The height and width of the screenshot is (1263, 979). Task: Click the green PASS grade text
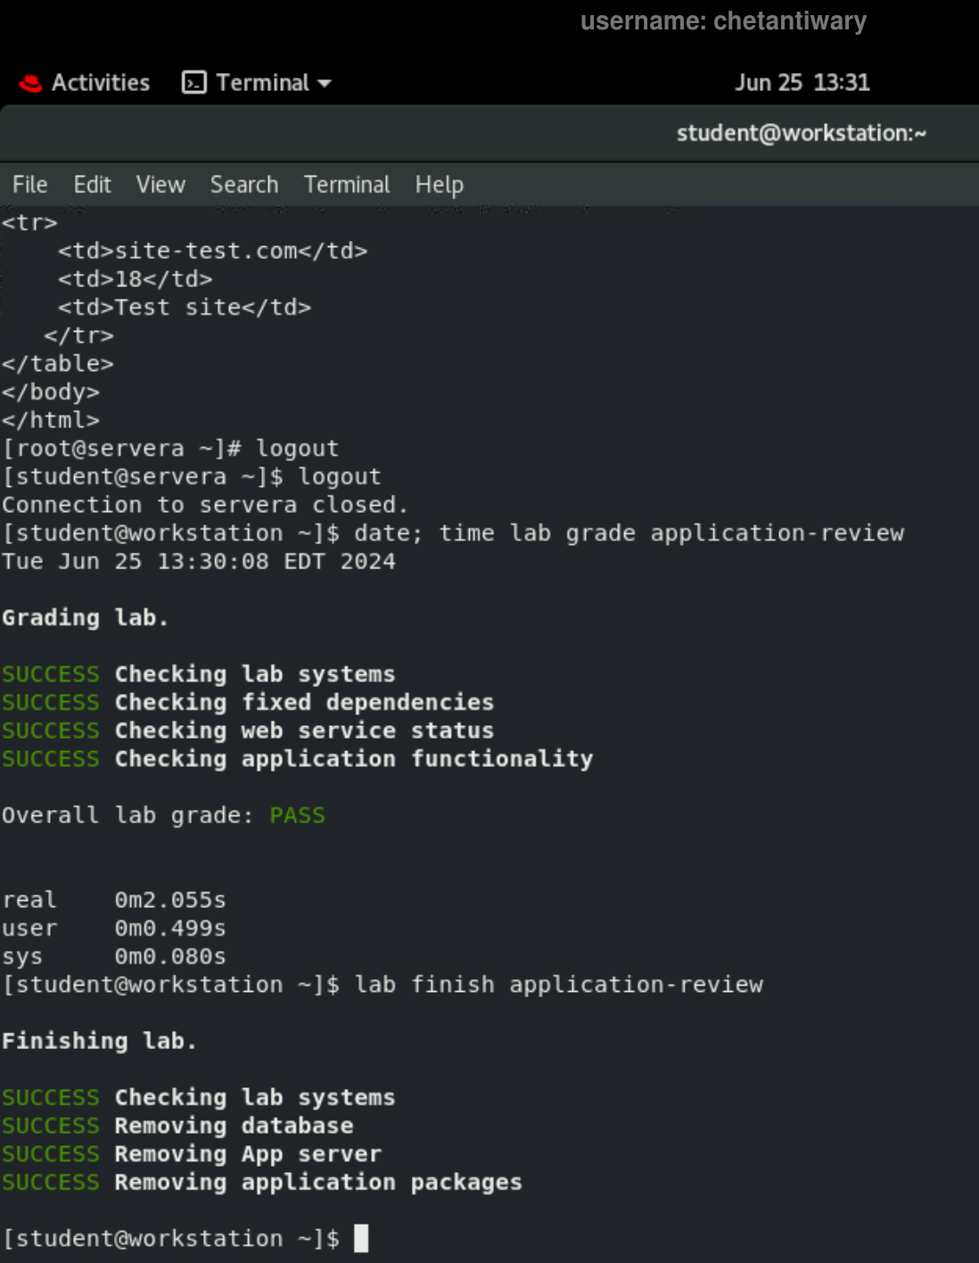[x=297, y=815]
